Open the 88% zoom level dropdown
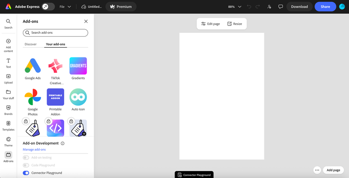Viewport: 349px width, 178px height. 235,6
